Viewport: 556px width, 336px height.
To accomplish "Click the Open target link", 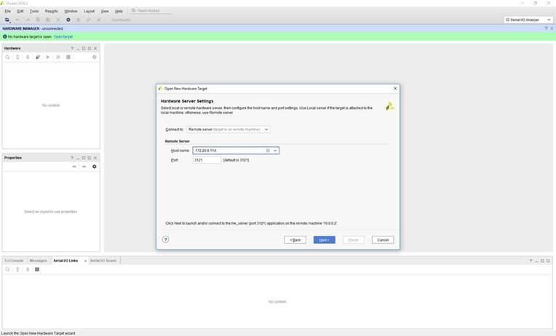I will 63,36.
